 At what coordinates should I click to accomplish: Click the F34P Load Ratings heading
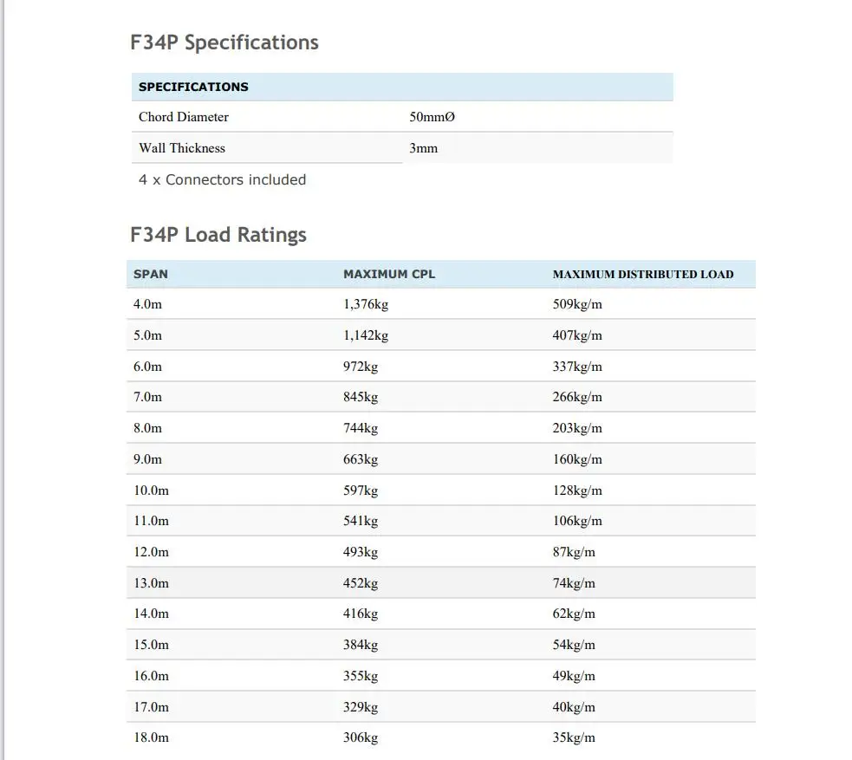click(x=218, y=235)
